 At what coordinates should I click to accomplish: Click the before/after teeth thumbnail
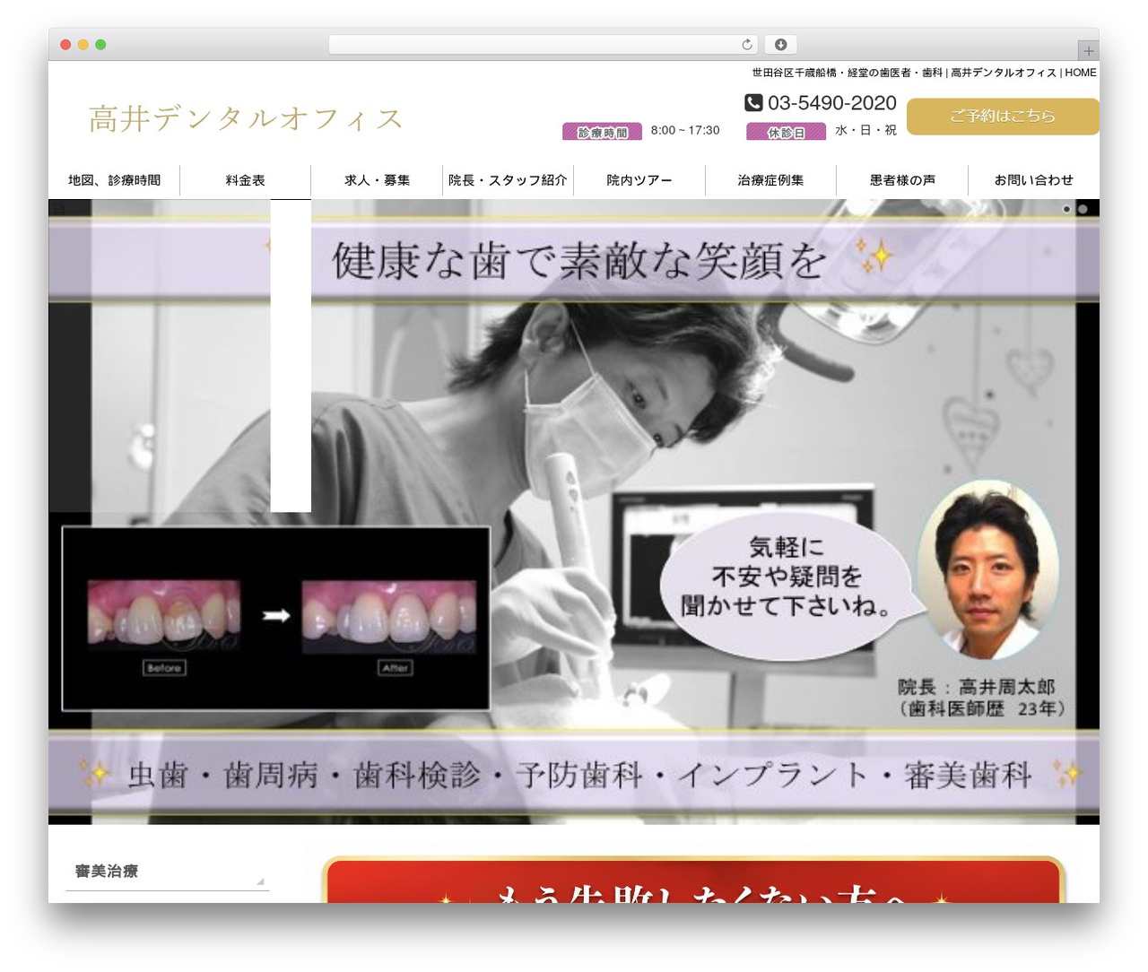[x=276, y=619]
